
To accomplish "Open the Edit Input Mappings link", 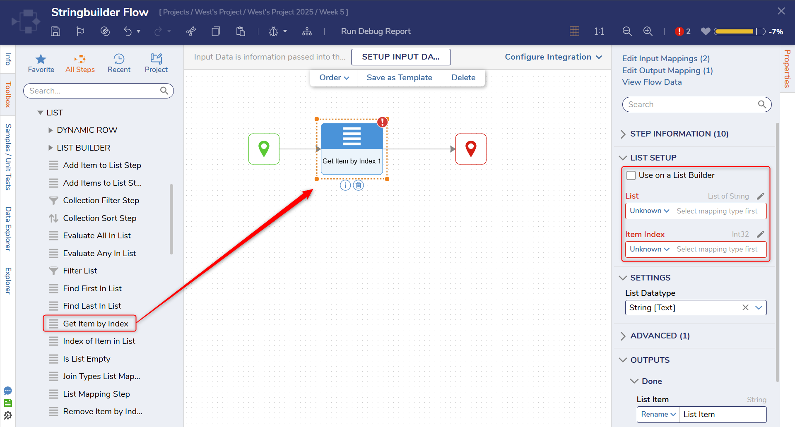I will point(665,58).
